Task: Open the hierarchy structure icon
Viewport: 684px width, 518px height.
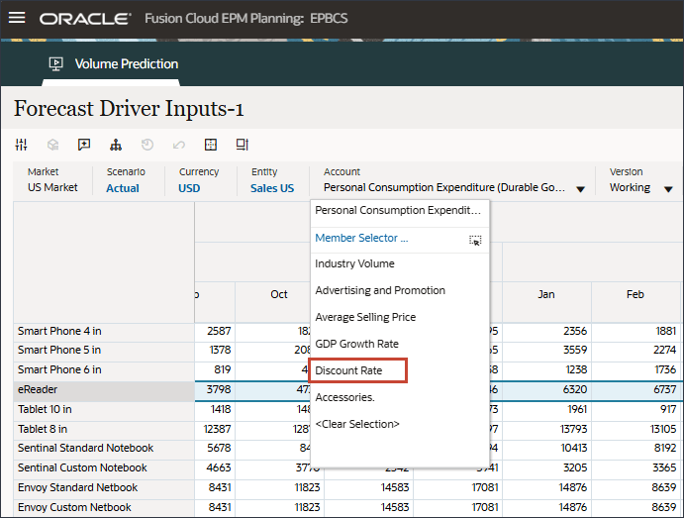Action: pos(116,145)
